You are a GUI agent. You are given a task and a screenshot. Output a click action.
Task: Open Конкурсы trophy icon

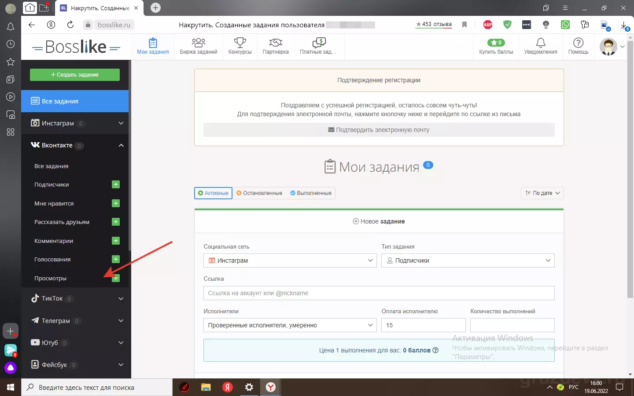click(x=240, y=43)
